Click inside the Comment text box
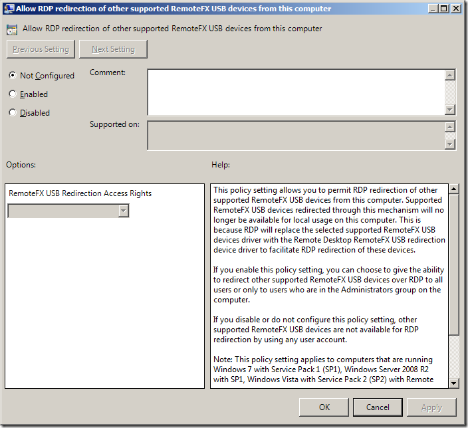Viewport: 468px width, 428px height. coord(296,92)
